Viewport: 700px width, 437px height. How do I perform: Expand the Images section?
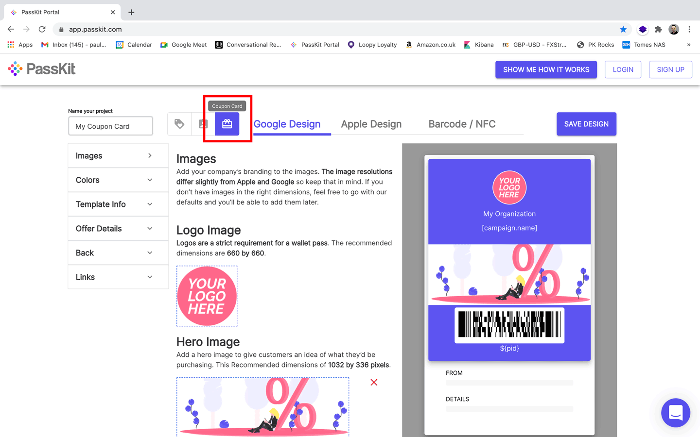coord(118,155)
